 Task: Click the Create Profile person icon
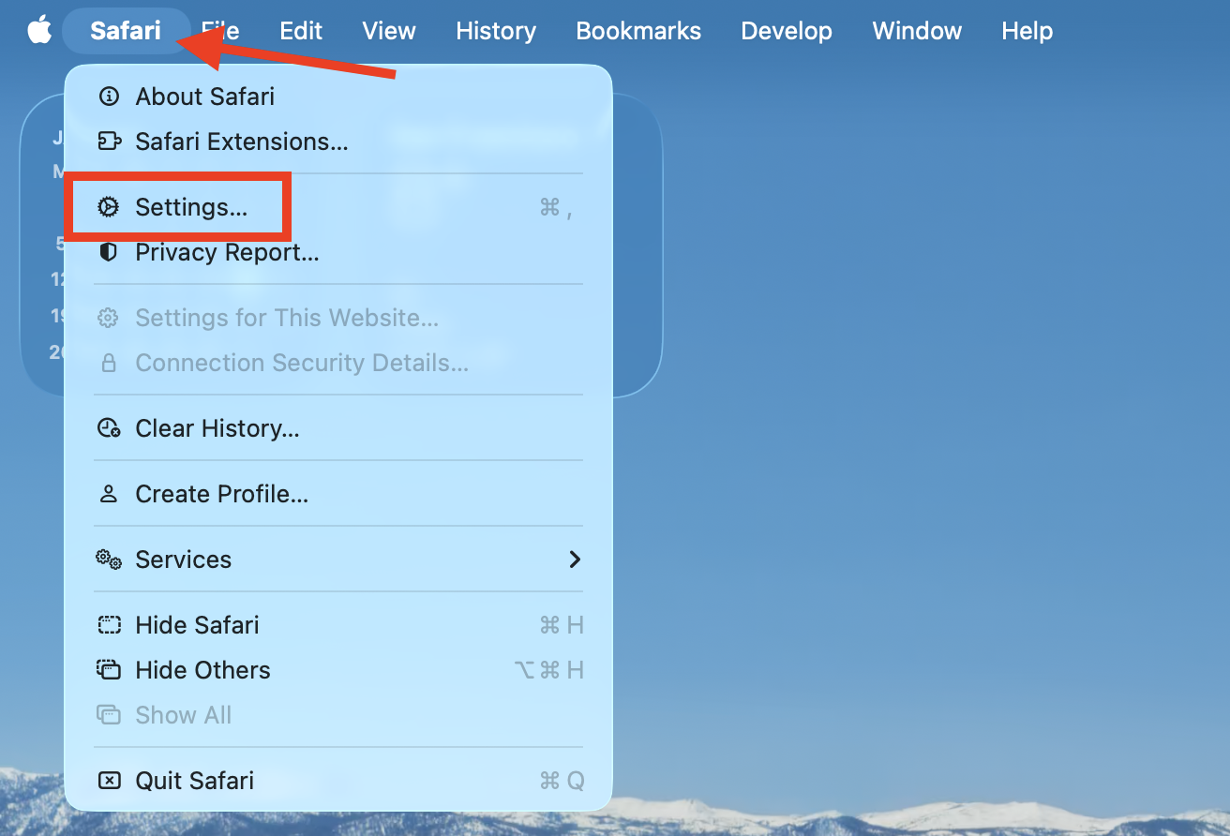tap(109, 493)
